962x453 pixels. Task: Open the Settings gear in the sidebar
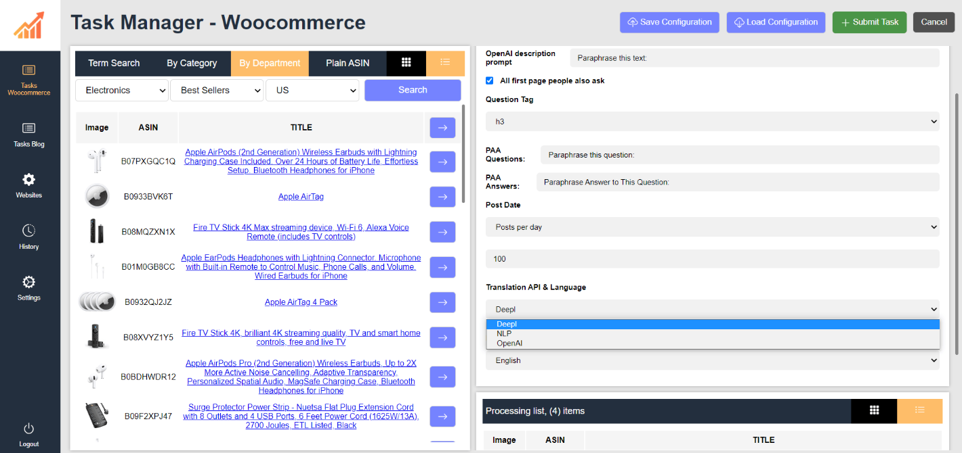click(x=29, y=282)
